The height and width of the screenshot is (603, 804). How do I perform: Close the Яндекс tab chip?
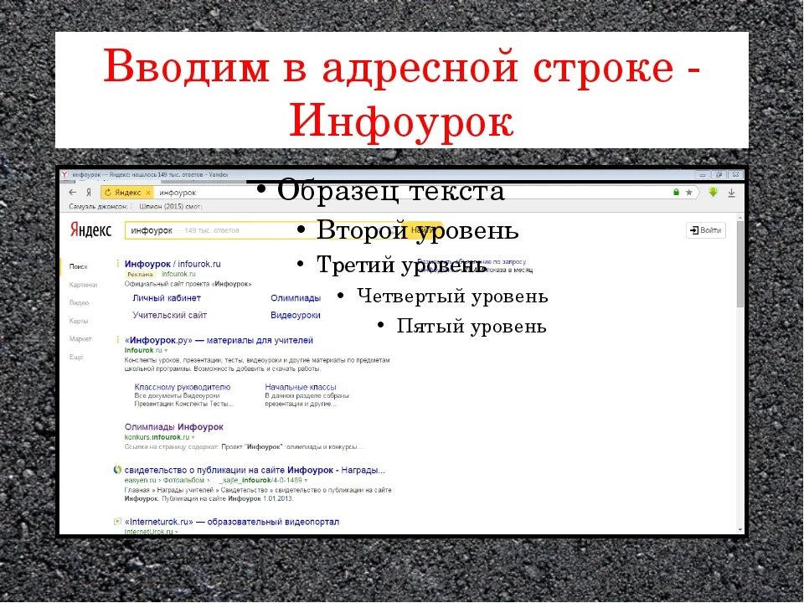click(x=148, y=193)
